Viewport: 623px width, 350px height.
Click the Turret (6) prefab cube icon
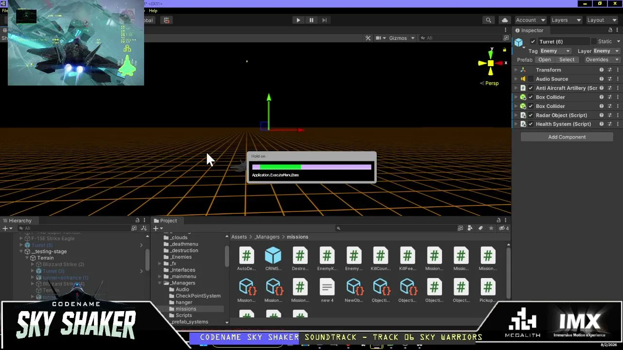[519, 42]
